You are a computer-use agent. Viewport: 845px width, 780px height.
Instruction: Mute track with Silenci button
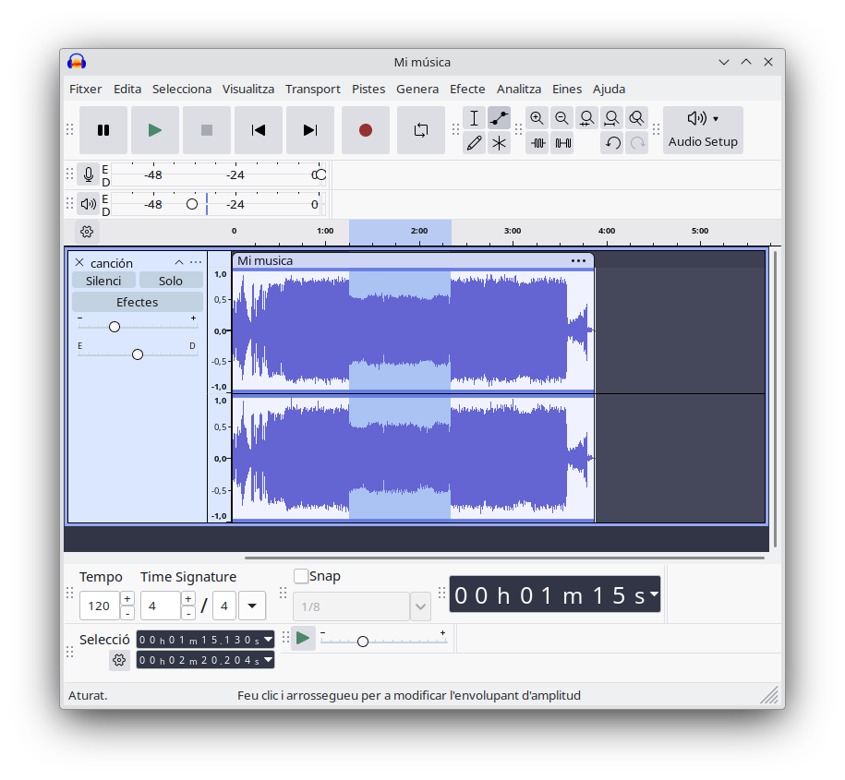pyautogui.click(x=103, y=281)
